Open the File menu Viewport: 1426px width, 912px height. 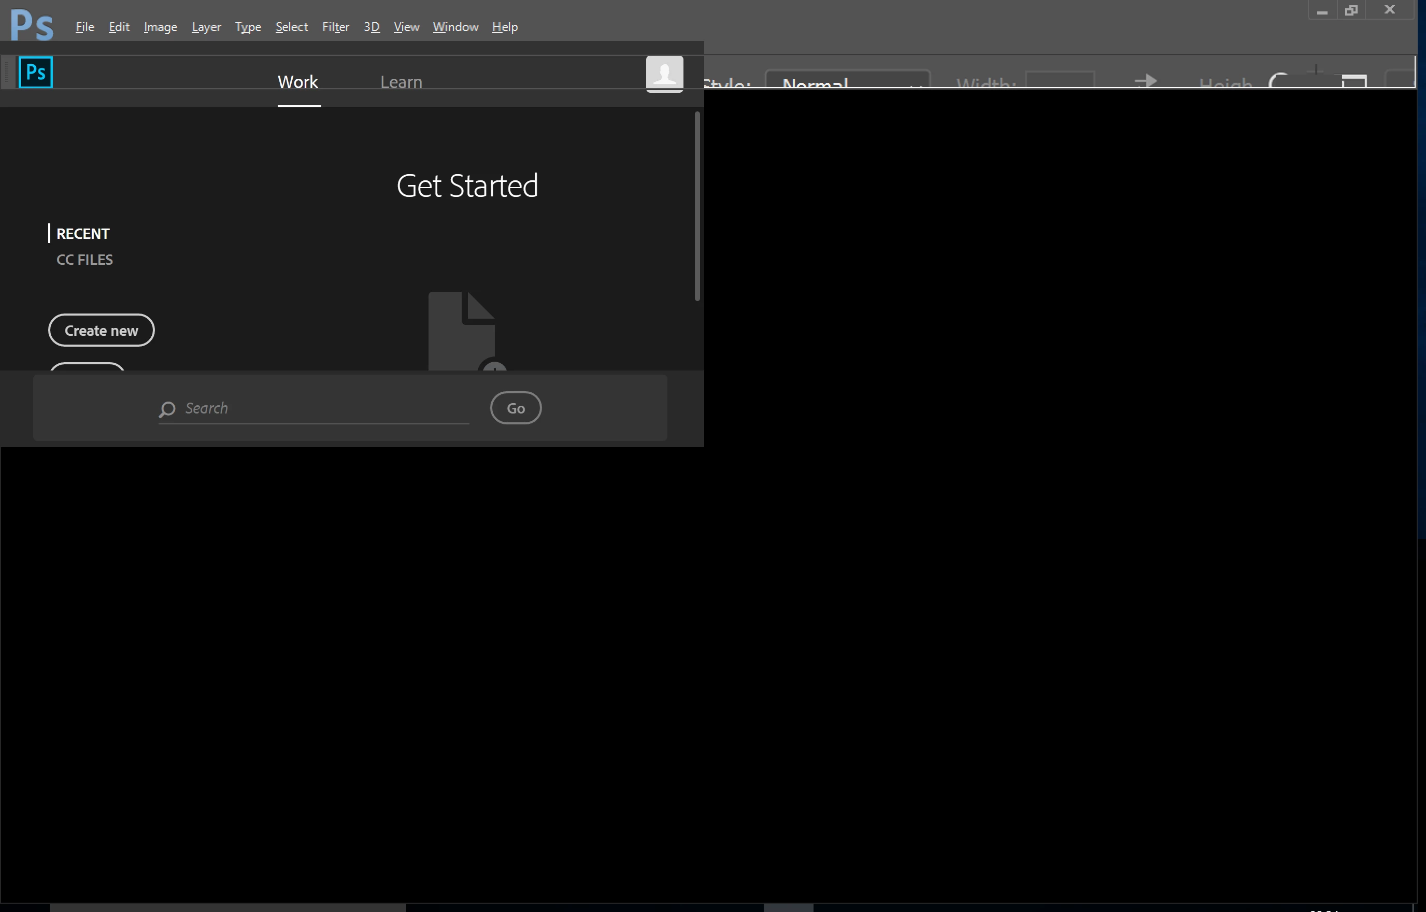tap(84, 26)
